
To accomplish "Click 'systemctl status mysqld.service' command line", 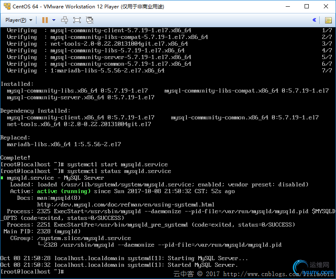I will pyautogui.click(x=119, y=171).
